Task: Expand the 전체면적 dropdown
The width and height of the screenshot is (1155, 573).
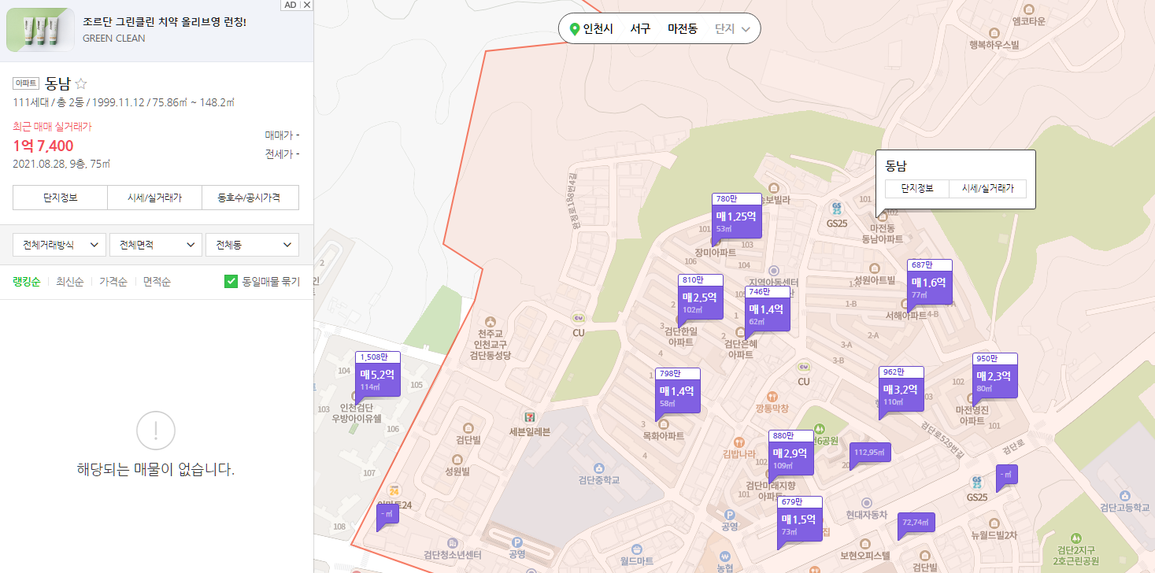Action: [x=155, y=245]
